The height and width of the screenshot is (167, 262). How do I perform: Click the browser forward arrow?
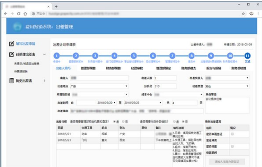(12, 14)
